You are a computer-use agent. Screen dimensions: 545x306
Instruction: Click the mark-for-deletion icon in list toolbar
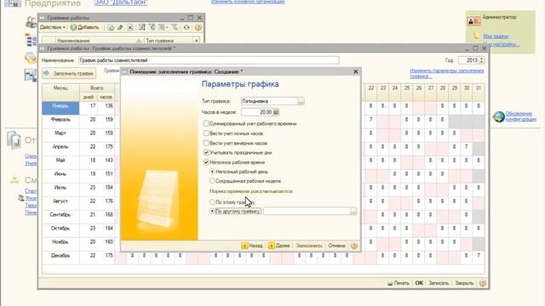(x=130, y=27)
